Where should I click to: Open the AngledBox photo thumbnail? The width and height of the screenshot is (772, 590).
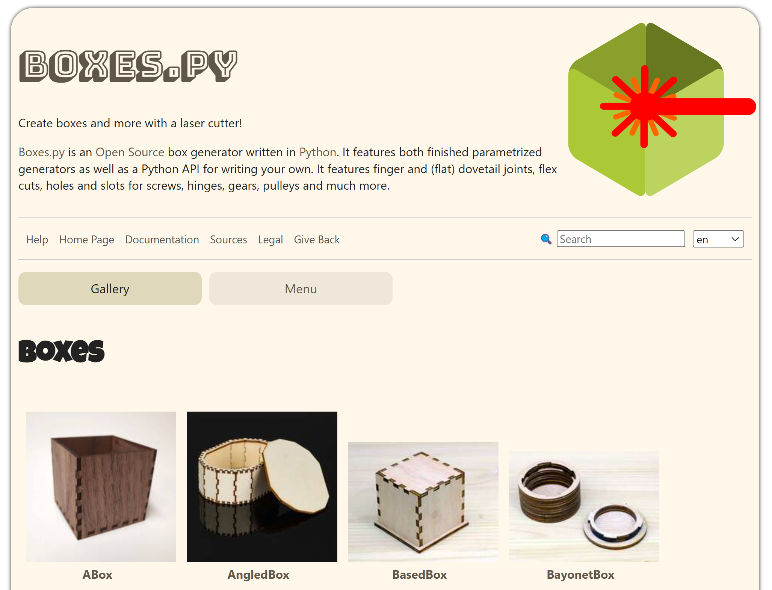tap(262, 486)
